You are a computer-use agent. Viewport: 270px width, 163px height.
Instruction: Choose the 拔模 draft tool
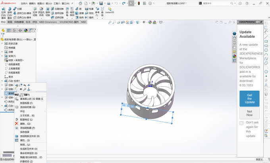point(79,13)
